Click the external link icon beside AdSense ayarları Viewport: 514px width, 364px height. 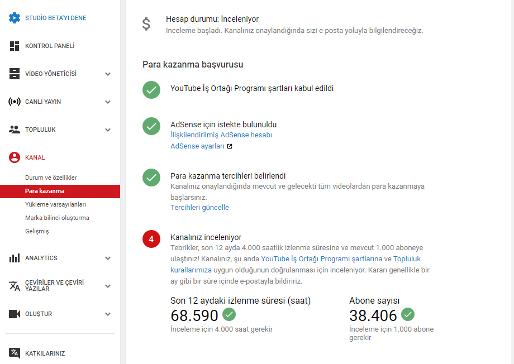tap(230, 146)
